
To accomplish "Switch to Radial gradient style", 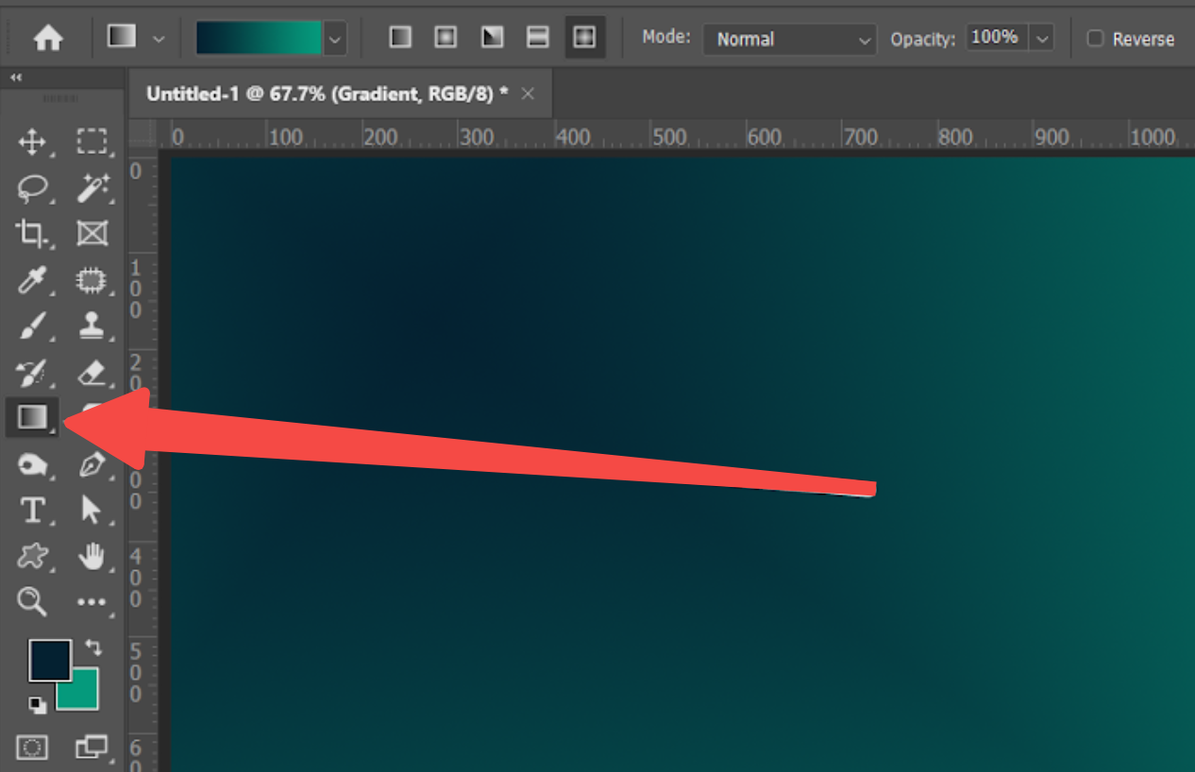I will [x=446, y=36].
